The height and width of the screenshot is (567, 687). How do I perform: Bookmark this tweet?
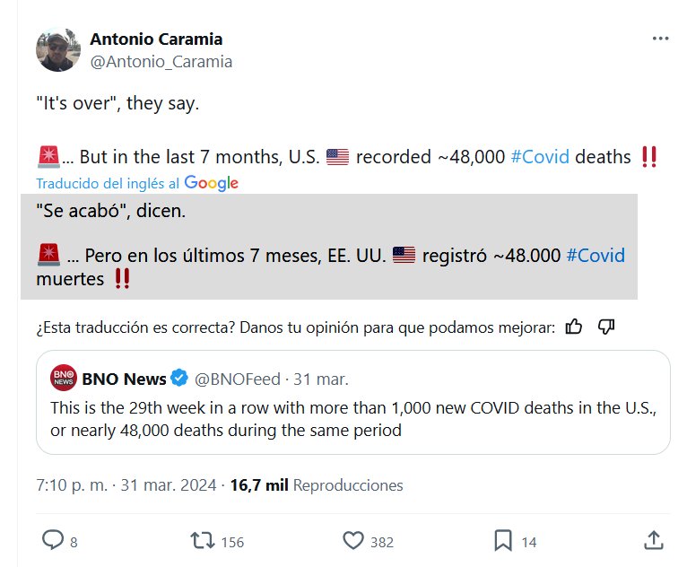(503, 540)
